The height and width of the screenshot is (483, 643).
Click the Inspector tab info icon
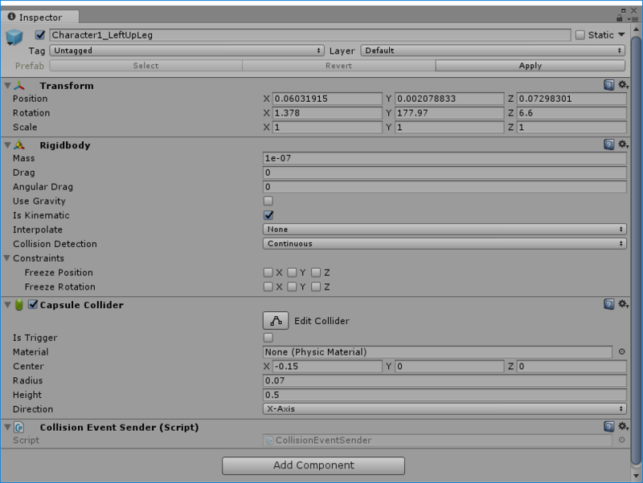[x=11, y=16]
